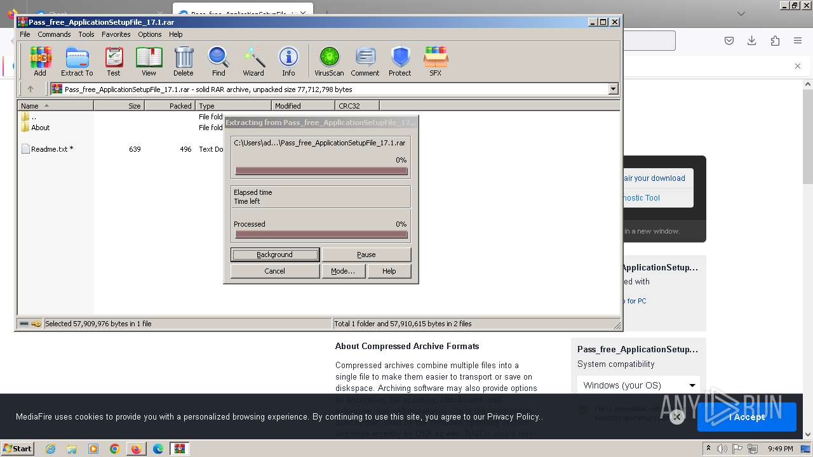The image size is (813, 457).
Task: Show hidden tray icons arrow
Action: pos(708,449)
